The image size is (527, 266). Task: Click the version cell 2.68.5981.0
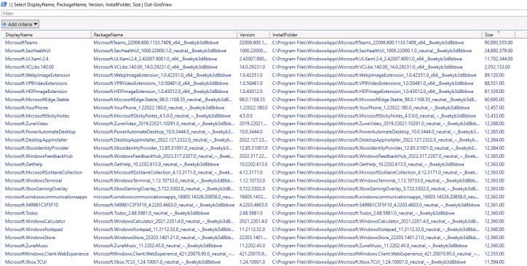point(251,213)
